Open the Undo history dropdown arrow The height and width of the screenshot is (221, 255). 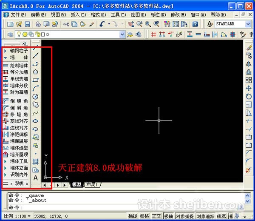pyautogui.click(x=109, y=24)
